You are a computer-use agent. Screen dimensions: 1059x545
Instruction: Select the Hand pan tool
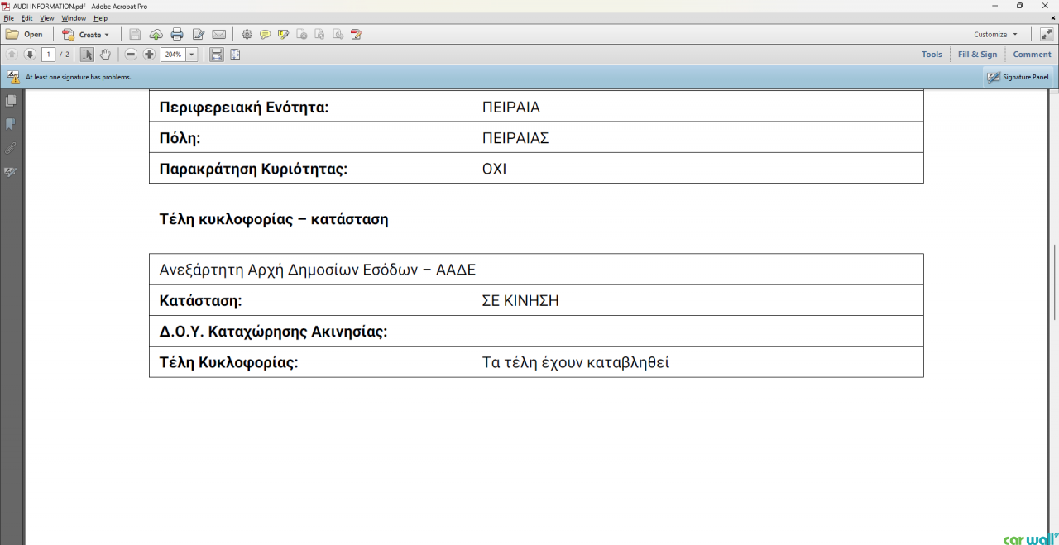click(x=106, y=55)
